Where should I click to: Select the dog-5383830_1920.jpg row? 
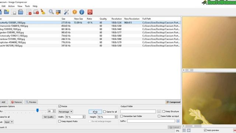(90, 29)
